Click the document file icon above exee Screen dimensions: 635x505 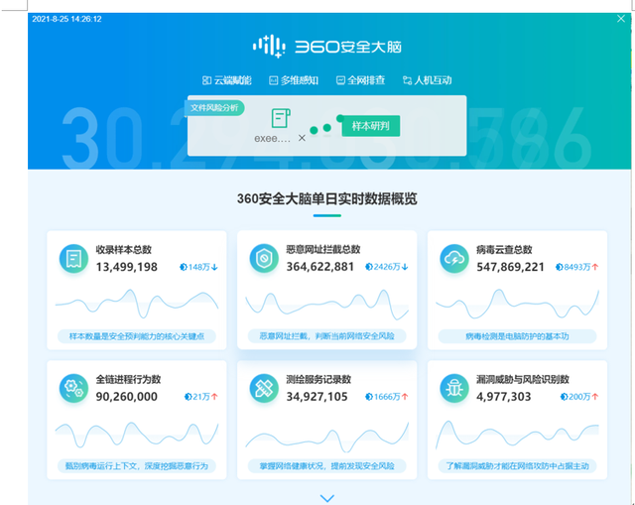coord(280,118)
